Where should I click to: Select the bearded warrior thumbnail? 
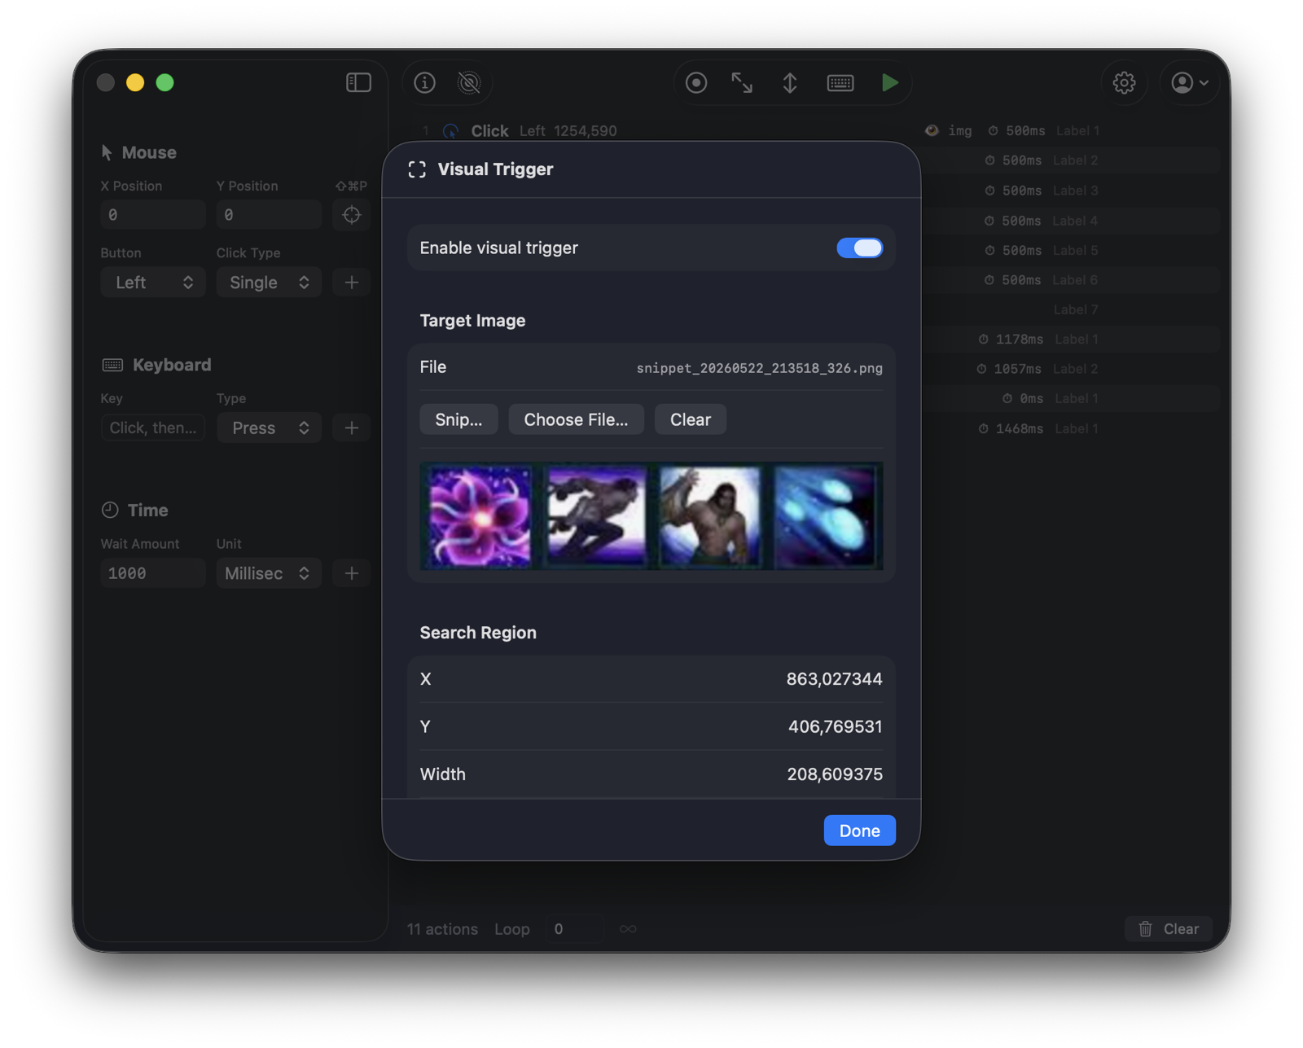[711, 516]
